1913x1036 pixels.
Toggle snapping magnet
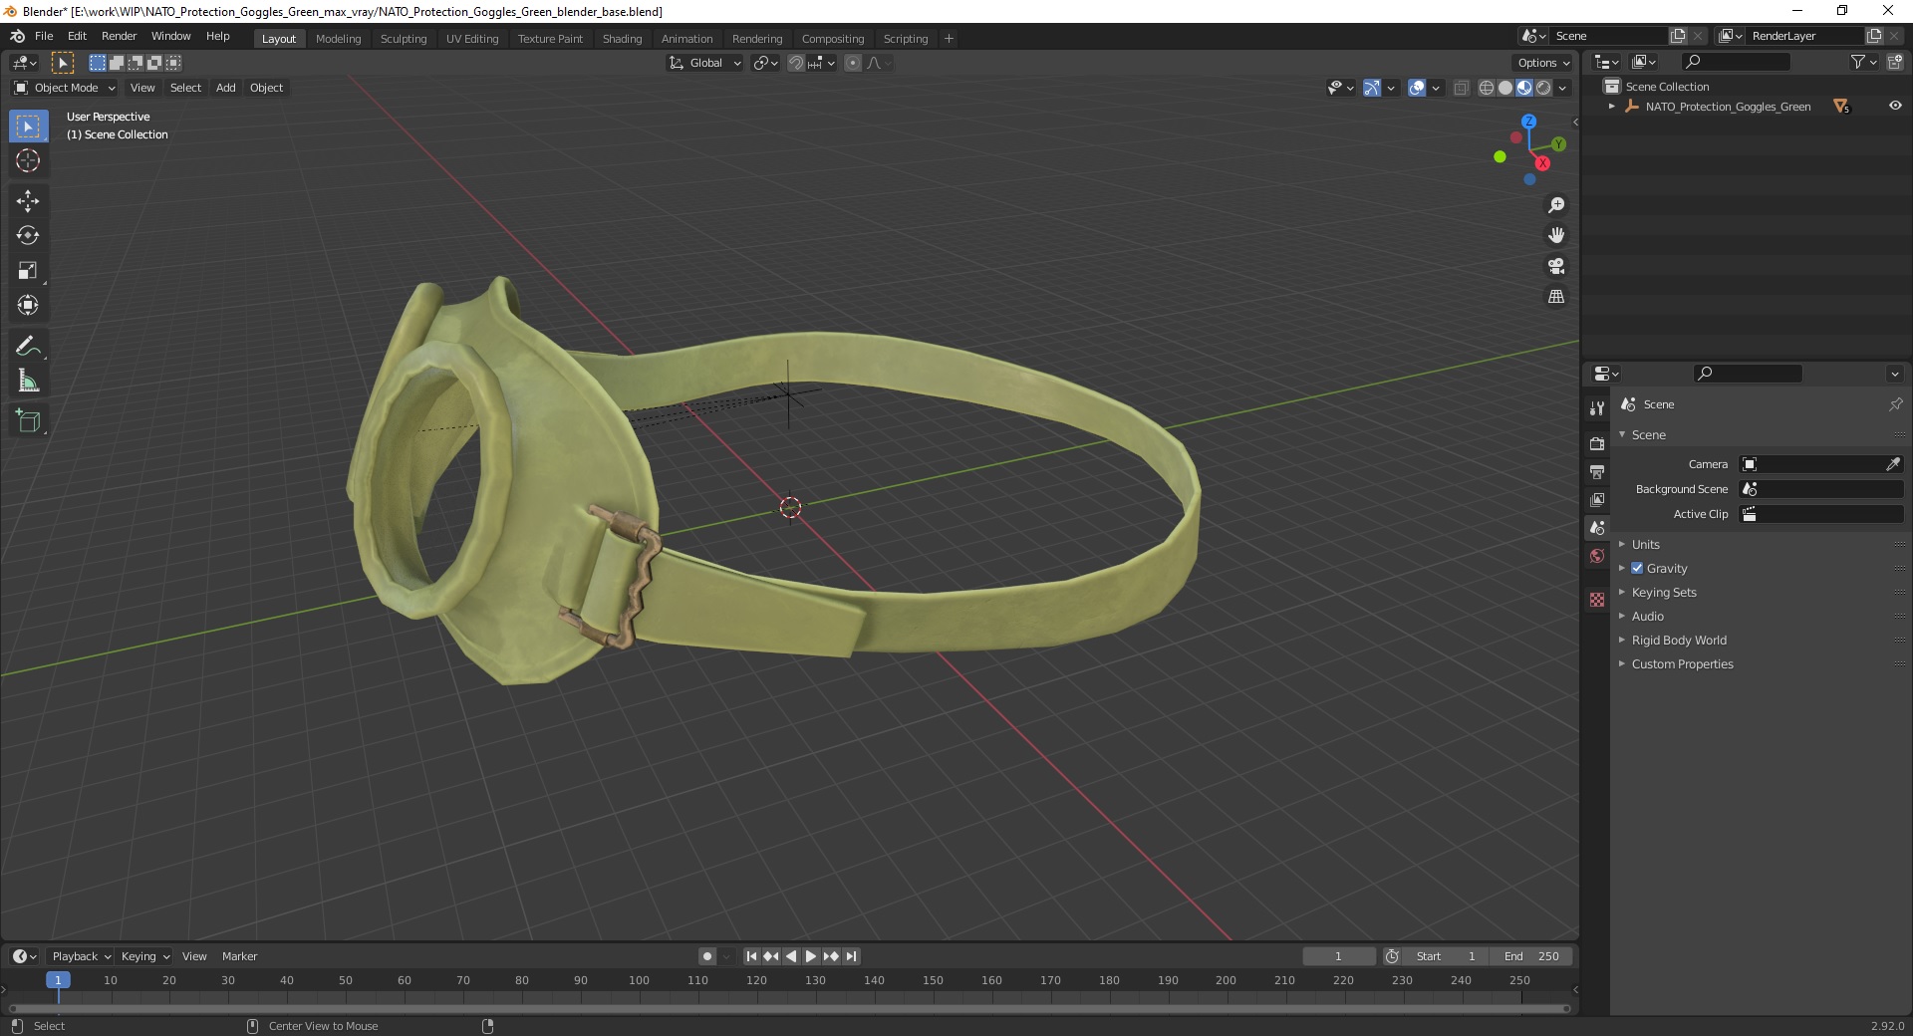point(795,63)
